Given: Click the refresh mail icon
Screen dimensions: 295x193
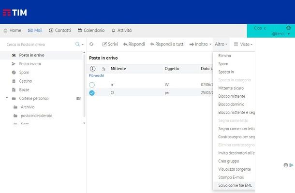Looking at the screenshot, I should pyautogui.click(x=91, y=44).
